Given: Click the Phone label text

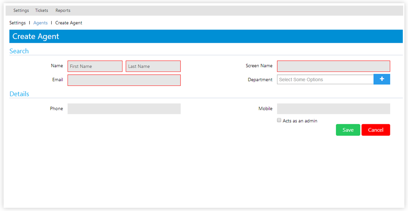Looking at the screenshot, I should point(56,108).
